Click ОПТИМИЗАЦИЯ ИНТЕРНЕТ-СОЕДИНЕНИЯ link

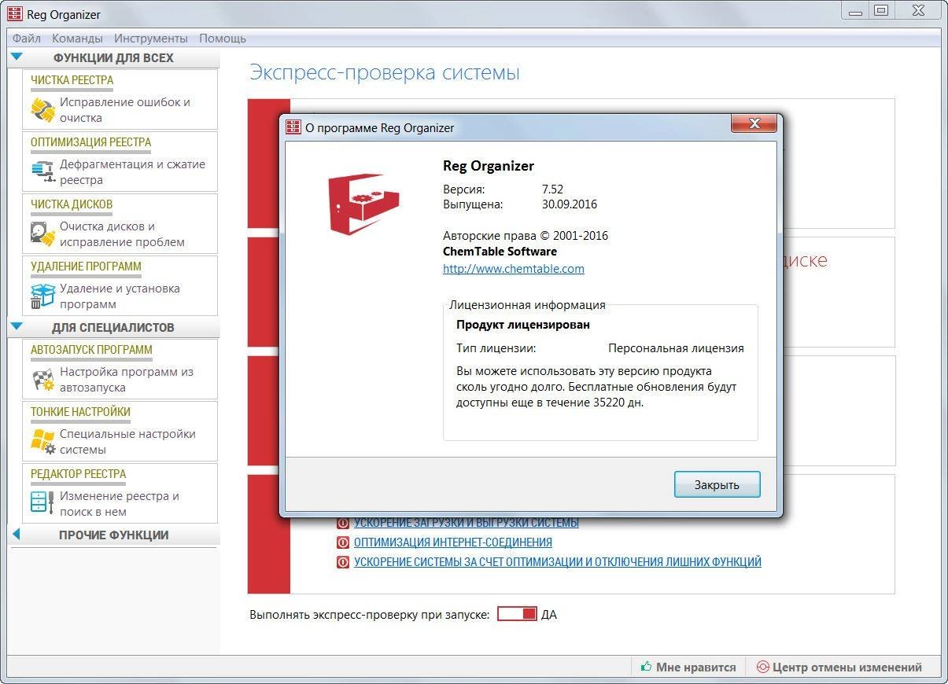click(x=453, y=542)
